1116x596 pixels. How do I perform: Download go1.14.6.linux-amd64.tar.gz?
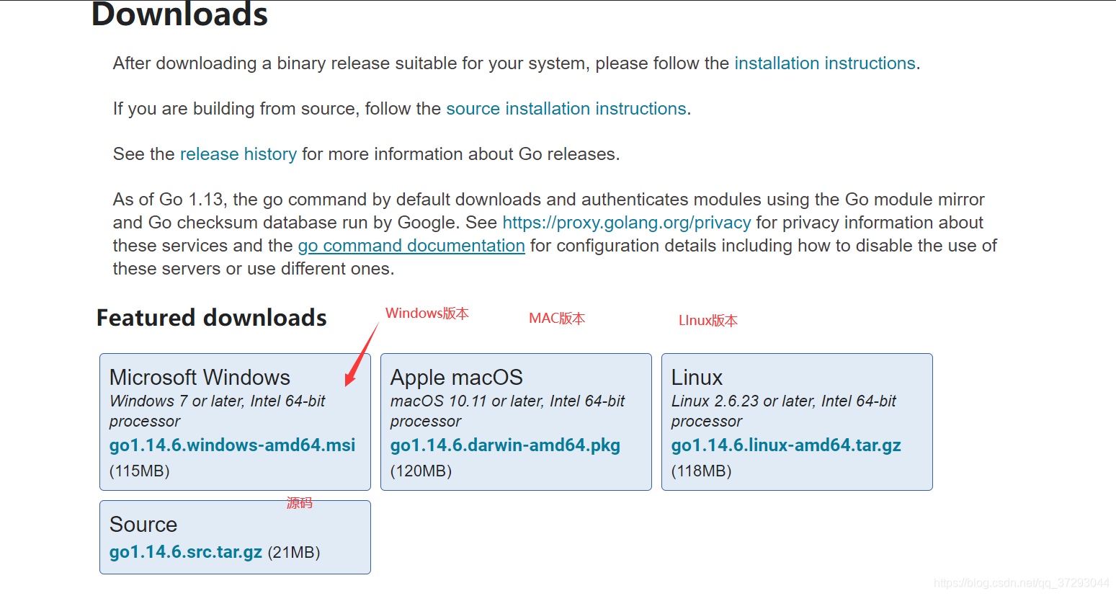[x=786, y=445]
